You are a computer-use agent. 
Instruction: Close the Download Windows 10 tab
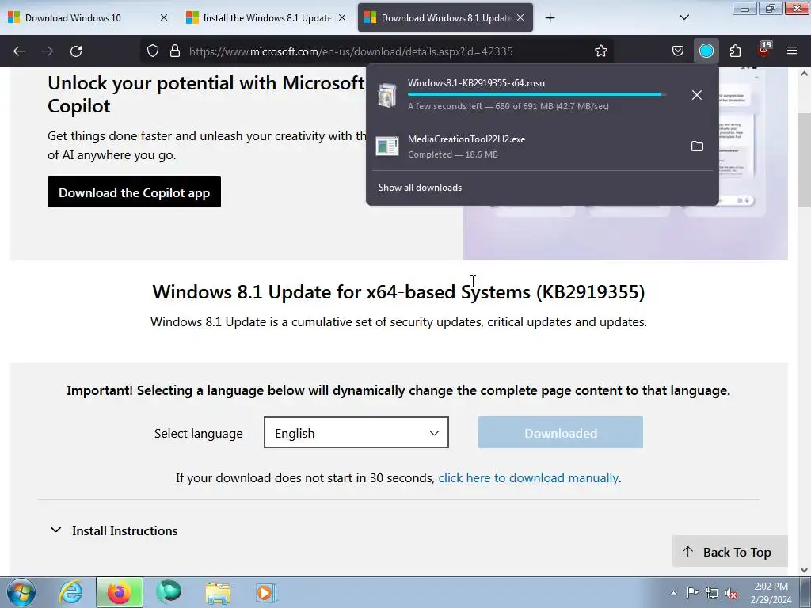coord(163,18)
